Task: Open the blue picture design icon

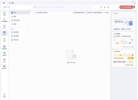Action: point(4,66)
